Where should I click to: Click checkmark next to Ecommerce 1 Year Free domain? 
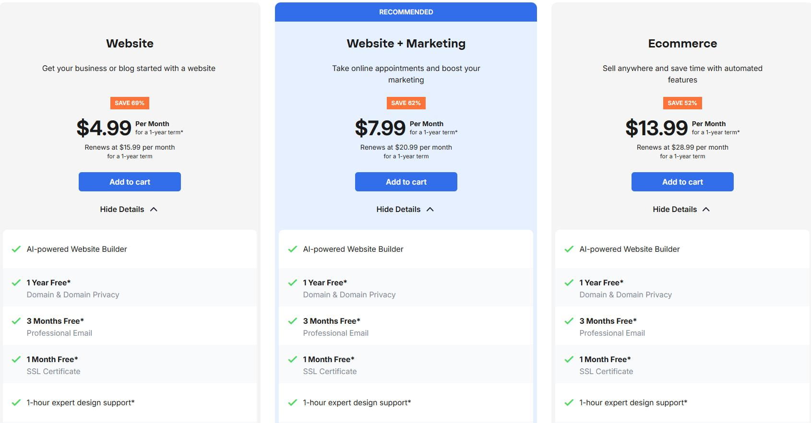point(569,282)
